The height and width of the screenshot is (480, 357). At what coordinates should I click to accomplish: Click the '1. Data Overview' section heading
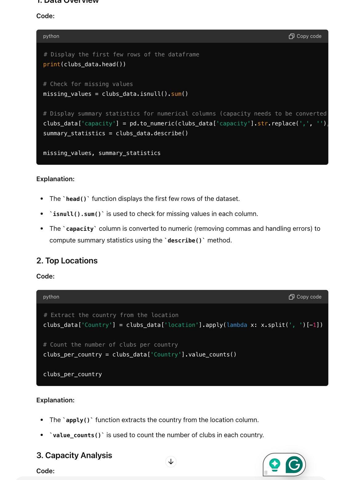(67, 2)
